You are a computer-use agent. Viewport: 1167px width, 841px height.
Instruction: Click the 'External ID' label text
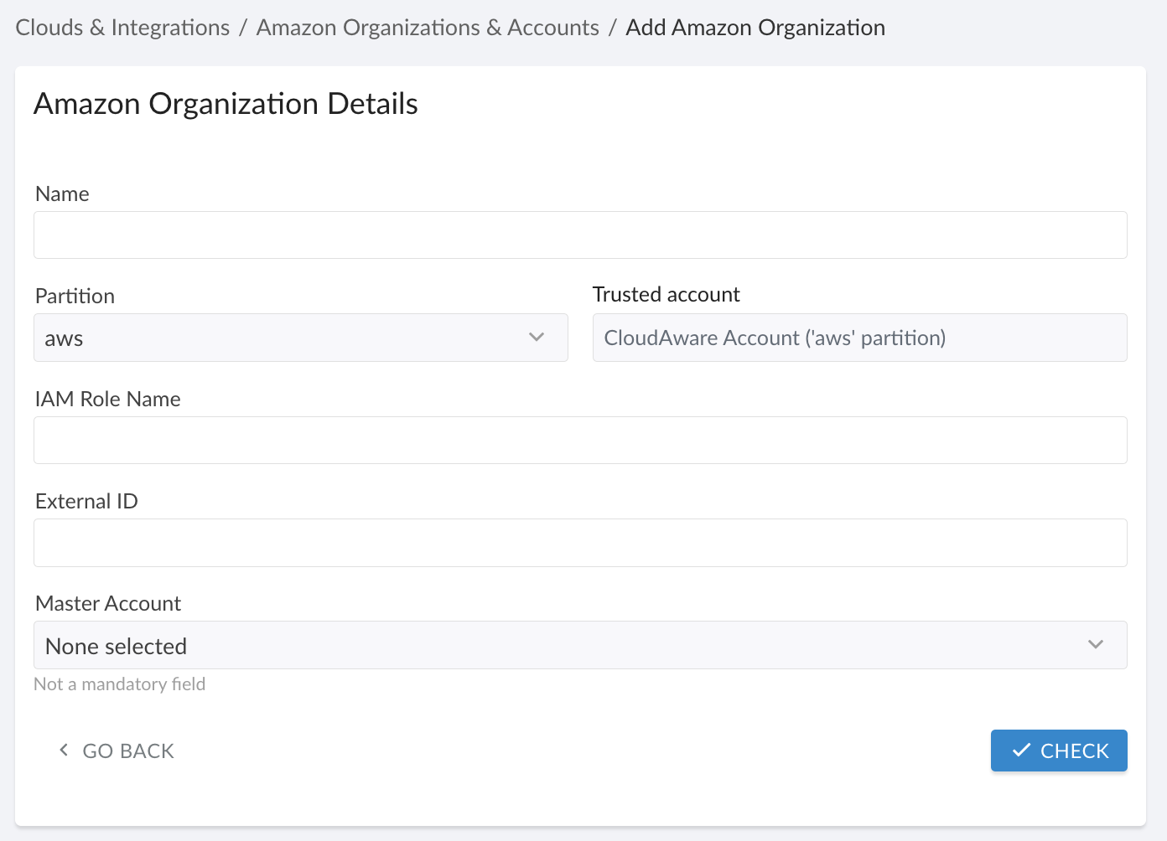(x=86, y=502)
